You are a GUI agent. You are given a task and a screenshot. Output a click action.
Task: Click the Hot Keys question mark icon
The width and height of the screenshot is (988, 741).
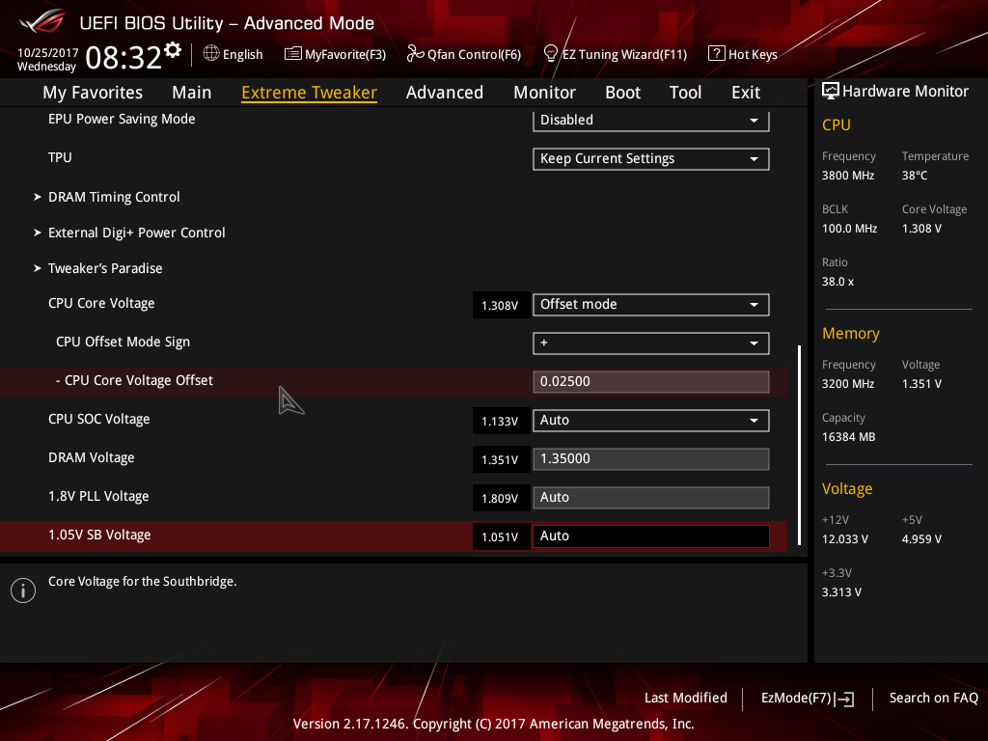(717, 54)
